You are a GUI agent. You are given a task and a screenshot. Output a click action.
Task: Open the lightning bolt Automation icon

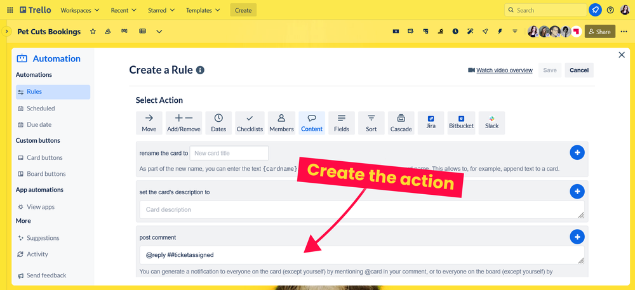[x=500, y=31]
